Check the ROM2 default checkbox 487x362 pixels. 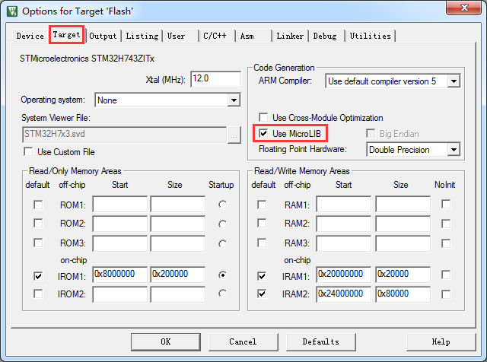[x=38, y=224]
